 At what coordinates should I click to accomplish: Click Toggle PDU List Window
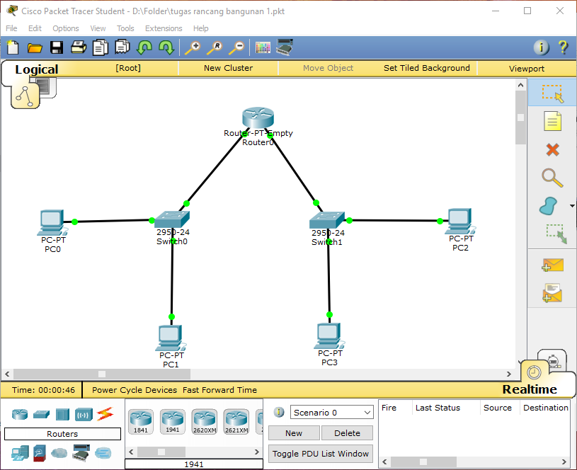(x=321, y=454)
